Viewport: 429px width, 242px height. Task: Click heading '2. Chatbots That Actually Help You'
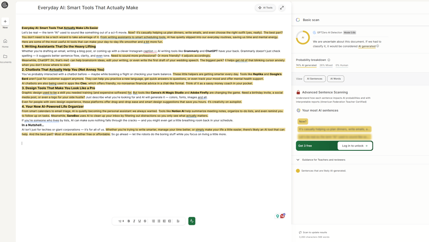pyautogui.click(x=63, y=70)
